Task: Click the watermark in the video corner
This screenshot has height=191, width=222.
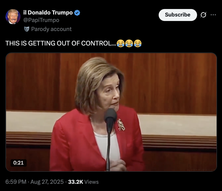Action: (x=201, y=170)
